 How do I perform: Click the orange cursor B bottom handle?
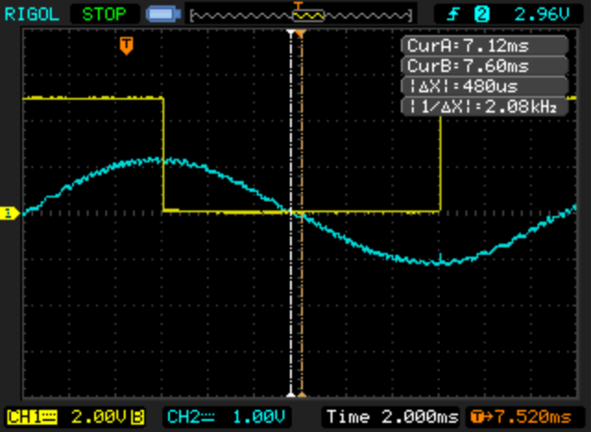[x=302, y=394]
